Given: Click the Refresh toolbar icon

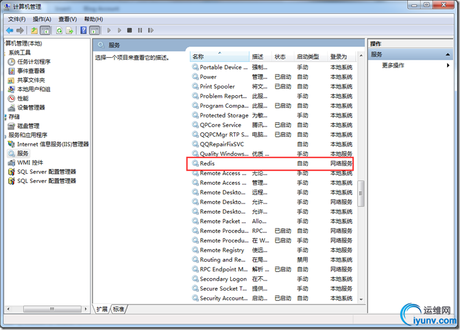Looking at the screenshot, I should click(59, 30).
